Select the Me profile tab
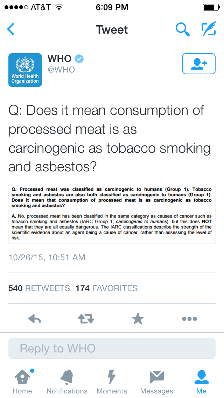This screenshot has width=224, height=398. point(201,381)
